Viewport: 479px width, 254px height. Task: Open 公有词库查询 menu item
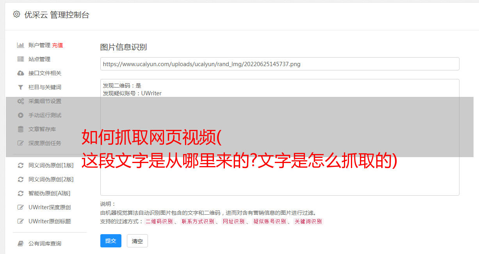pos(45,243)
